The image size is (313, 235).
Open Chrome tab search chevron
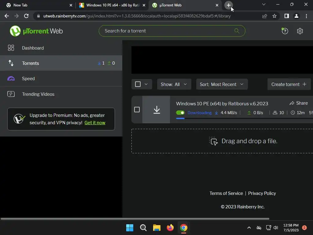(264, 4)
